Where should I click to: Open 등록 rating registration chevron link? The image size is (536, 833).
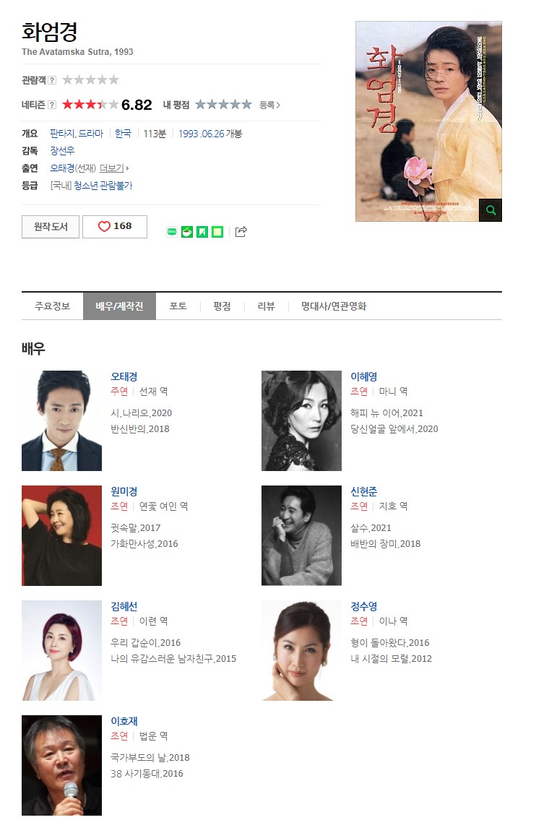269,105
